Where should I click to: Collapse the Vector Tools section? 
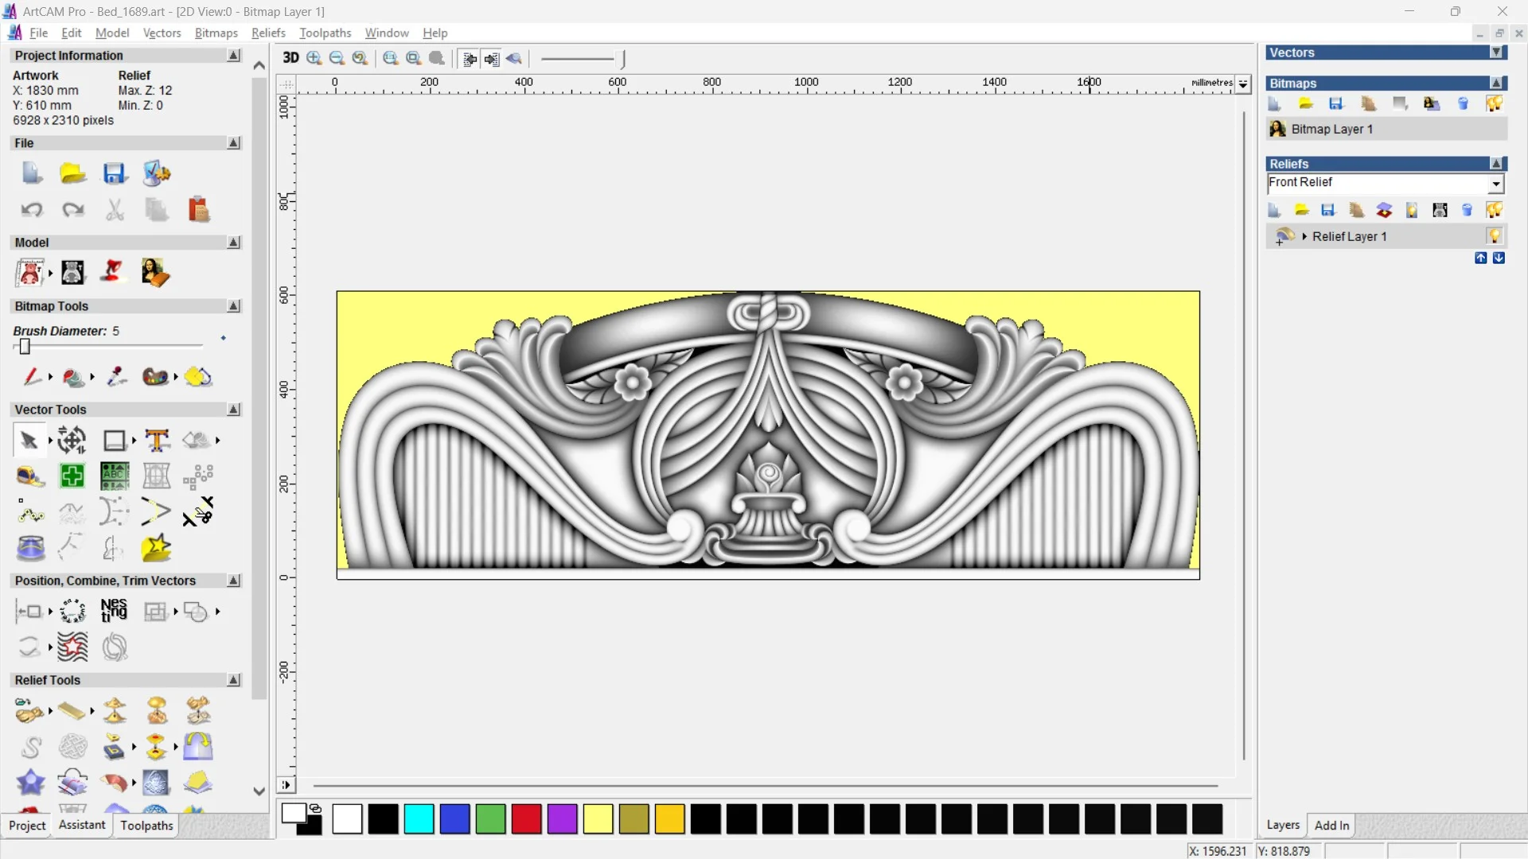point(234,410)
